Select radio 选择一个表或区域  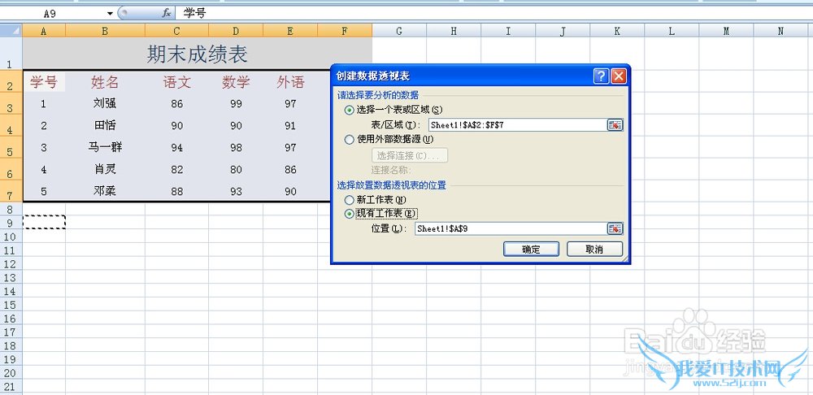click(350, 110)
